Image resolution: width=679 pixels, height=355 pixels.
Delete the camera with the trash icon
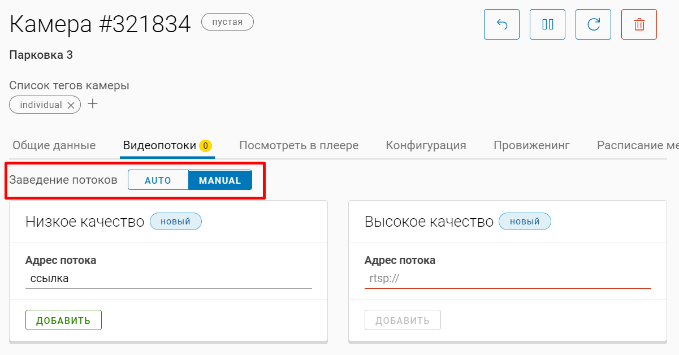tap(639, 24)
